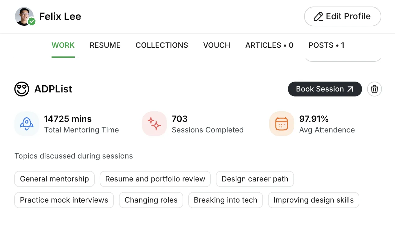Select the General mentorship topic chip
This screenshot has width=395, height=250.
(x=54, y=179)
